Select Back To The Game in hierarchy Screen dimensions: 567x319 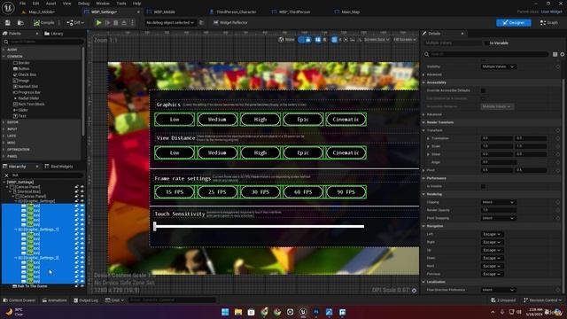32,286
